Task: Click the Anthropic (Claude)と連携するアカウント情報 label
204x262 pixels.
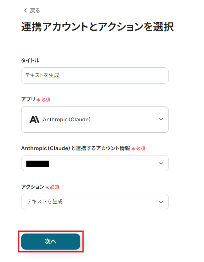Action: coord(75,148)
